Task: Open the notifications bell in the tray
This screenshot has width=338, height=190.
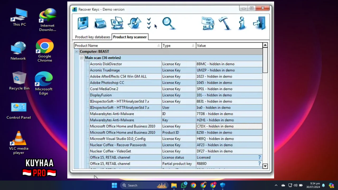Action: (x=323, y=185)
